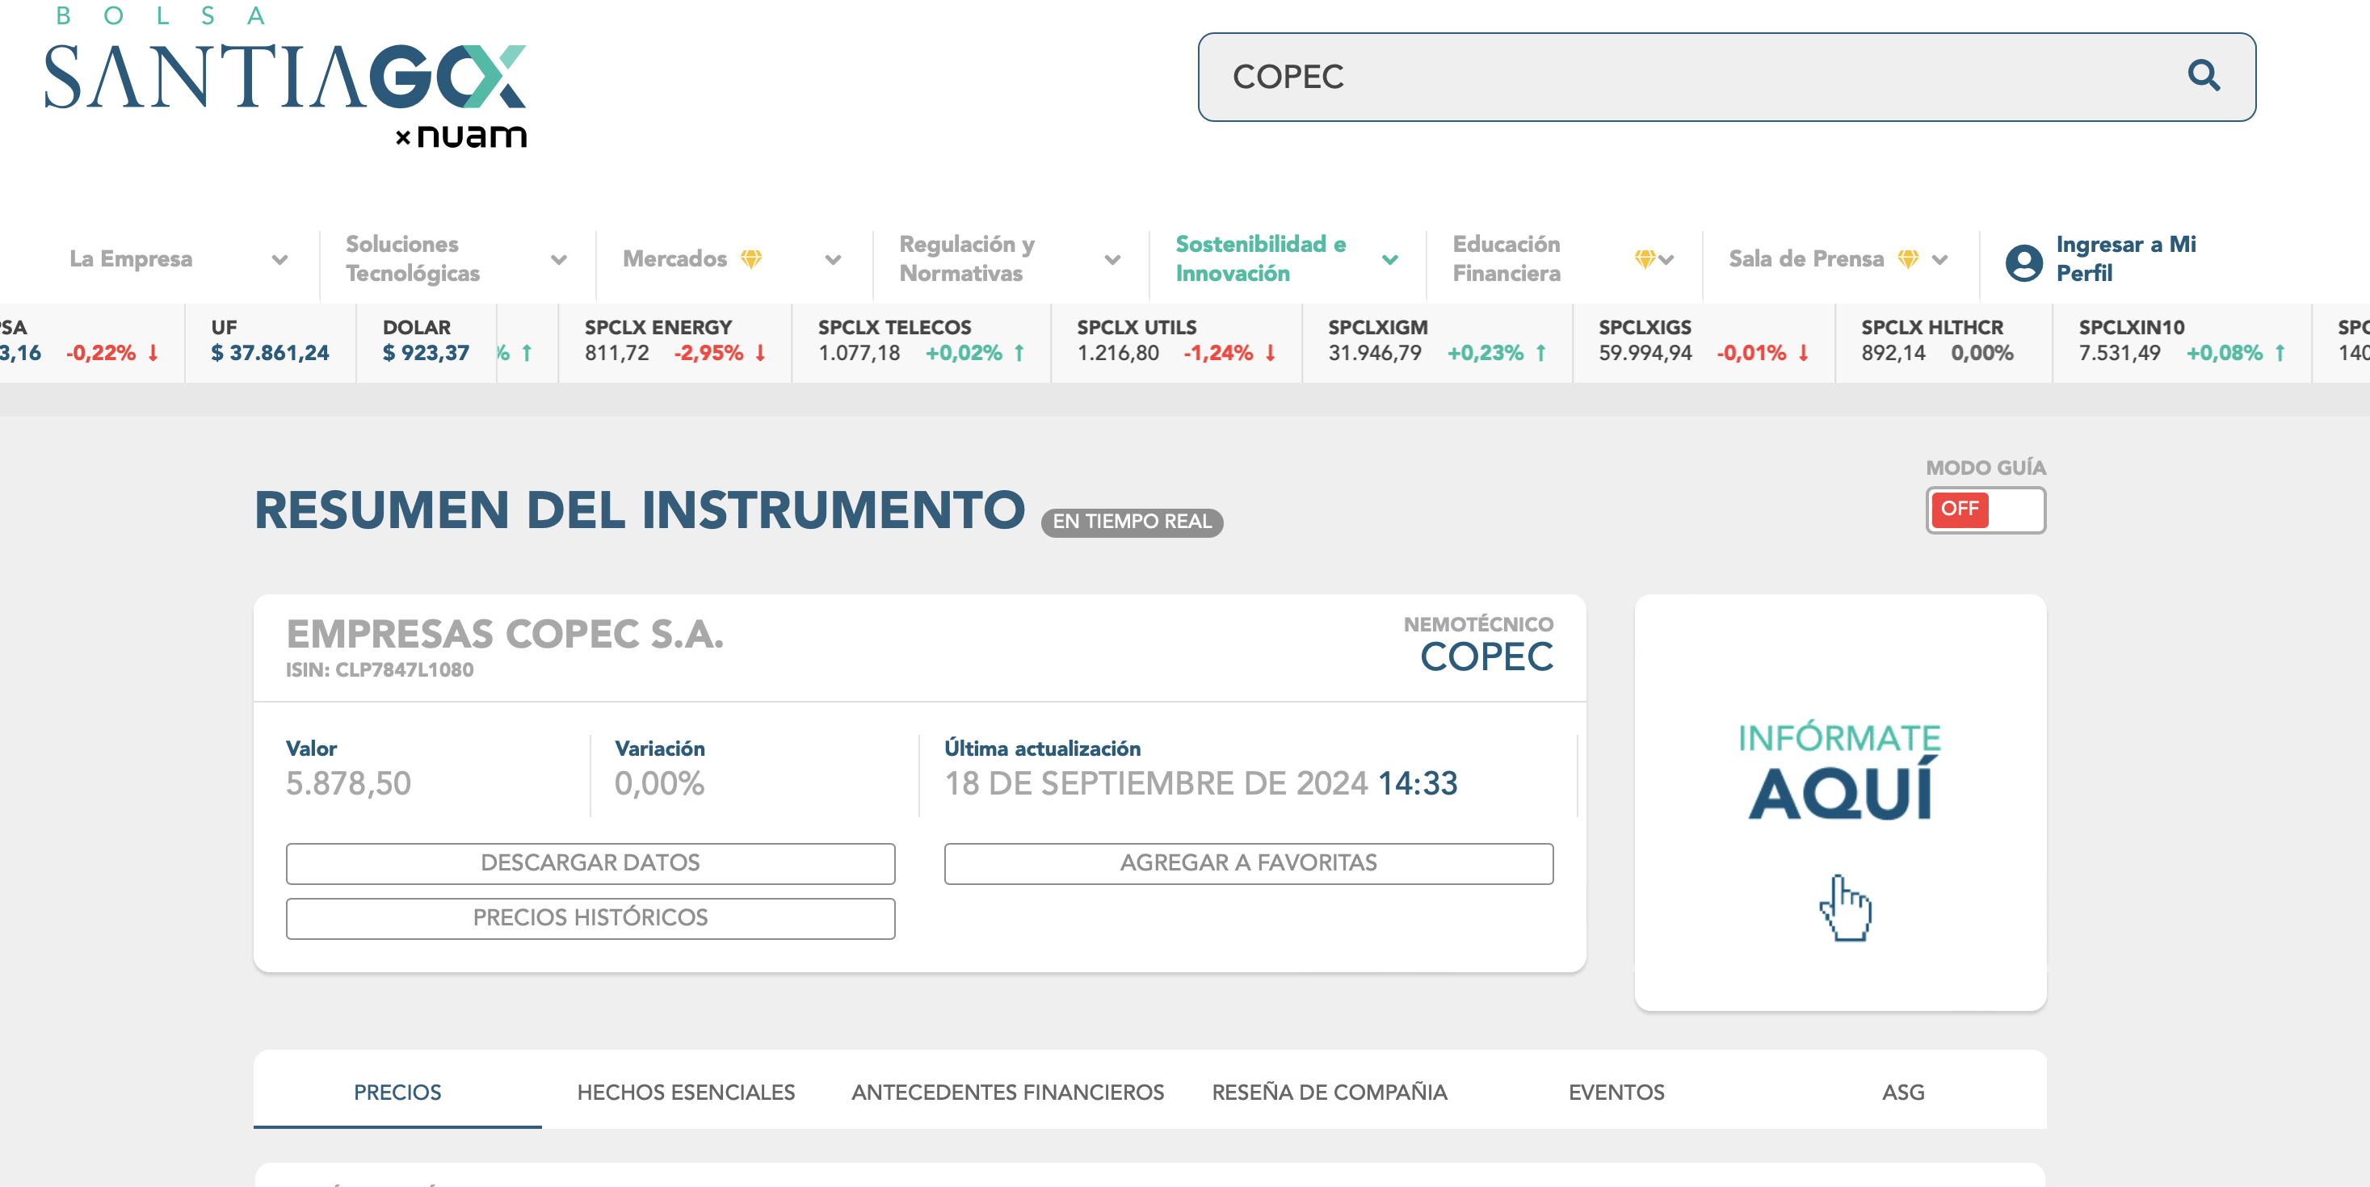2370x1187 pixels.
Task: Click the EN TIEMPO REAL badge
Action: click(x=1132, y=522)
